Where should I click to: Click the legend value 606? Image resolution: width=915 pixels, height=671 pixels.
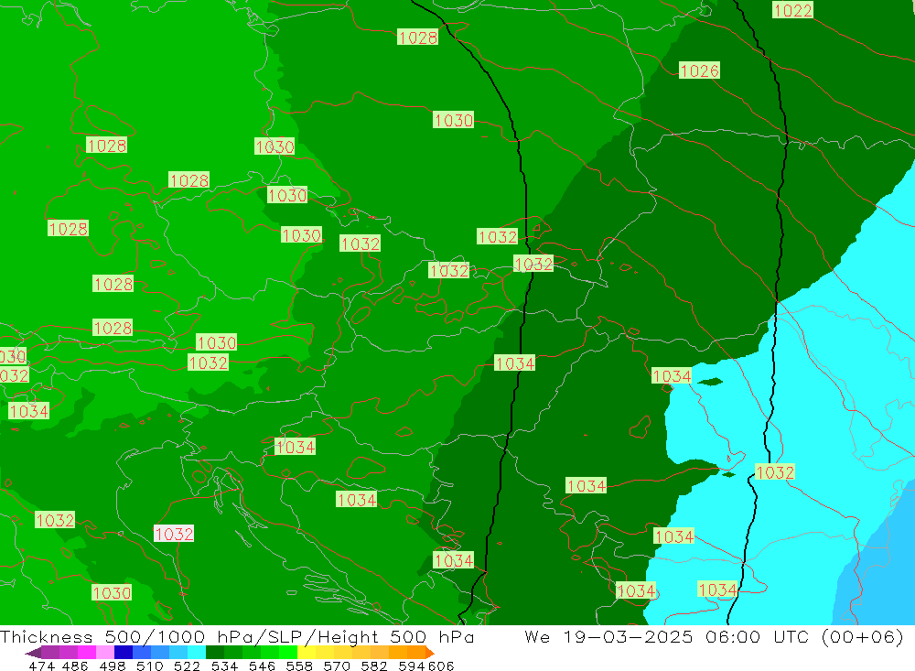coord(439,666)
